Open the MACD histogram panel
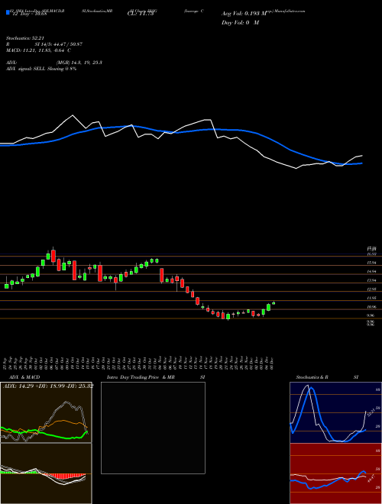Image resolution: width=382 pixels, height=504 pixels. (x=46, y=473)
